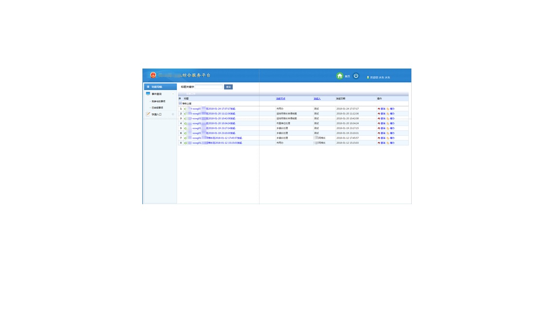Click green status circle icon in row 4
Image resolution: width=560 pixels, height=315 pixels.
(185, 123)
